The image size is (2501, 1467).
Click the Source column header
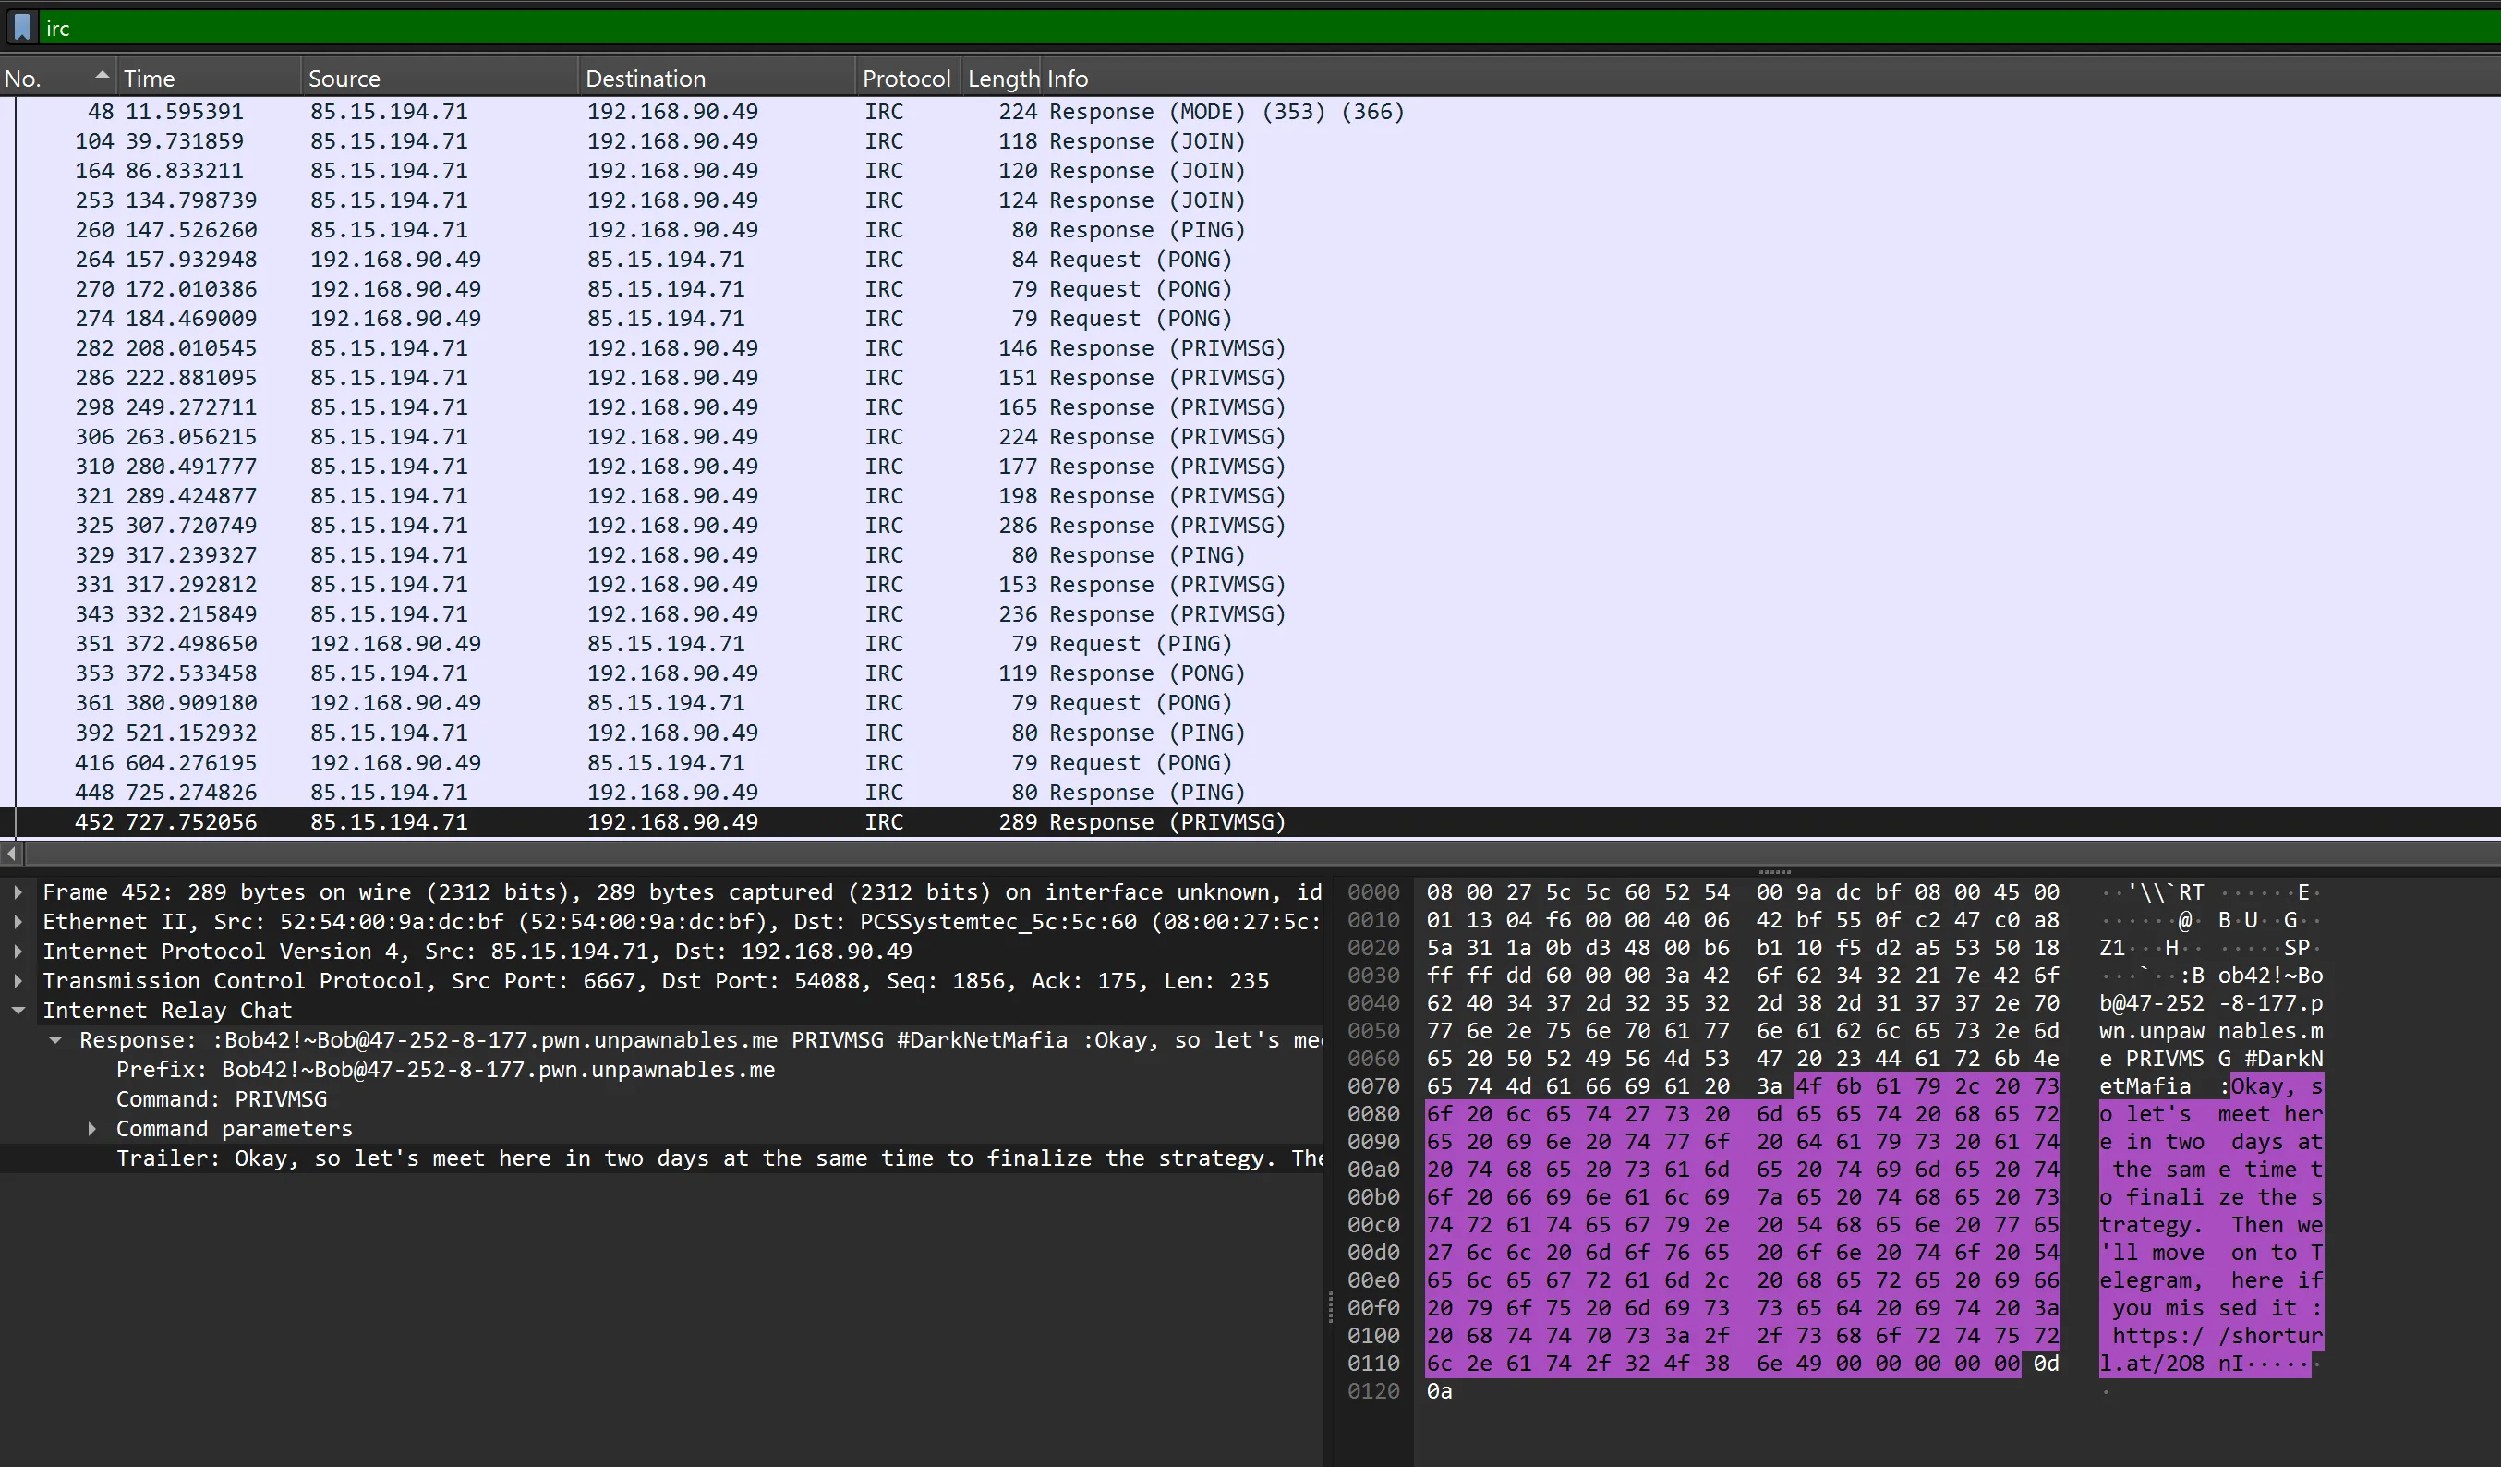344,77
